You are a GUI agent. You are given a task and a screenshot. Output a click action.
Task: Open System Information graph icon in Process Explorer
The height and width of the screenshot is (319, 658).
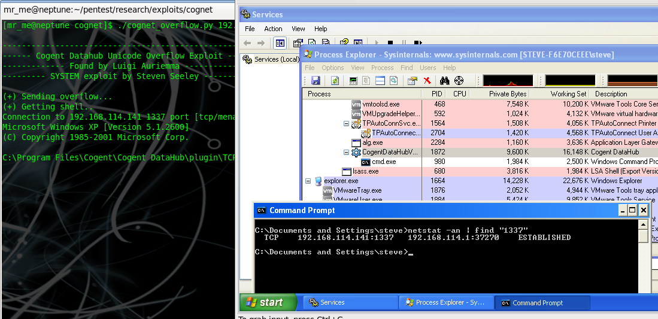point(353,81)
